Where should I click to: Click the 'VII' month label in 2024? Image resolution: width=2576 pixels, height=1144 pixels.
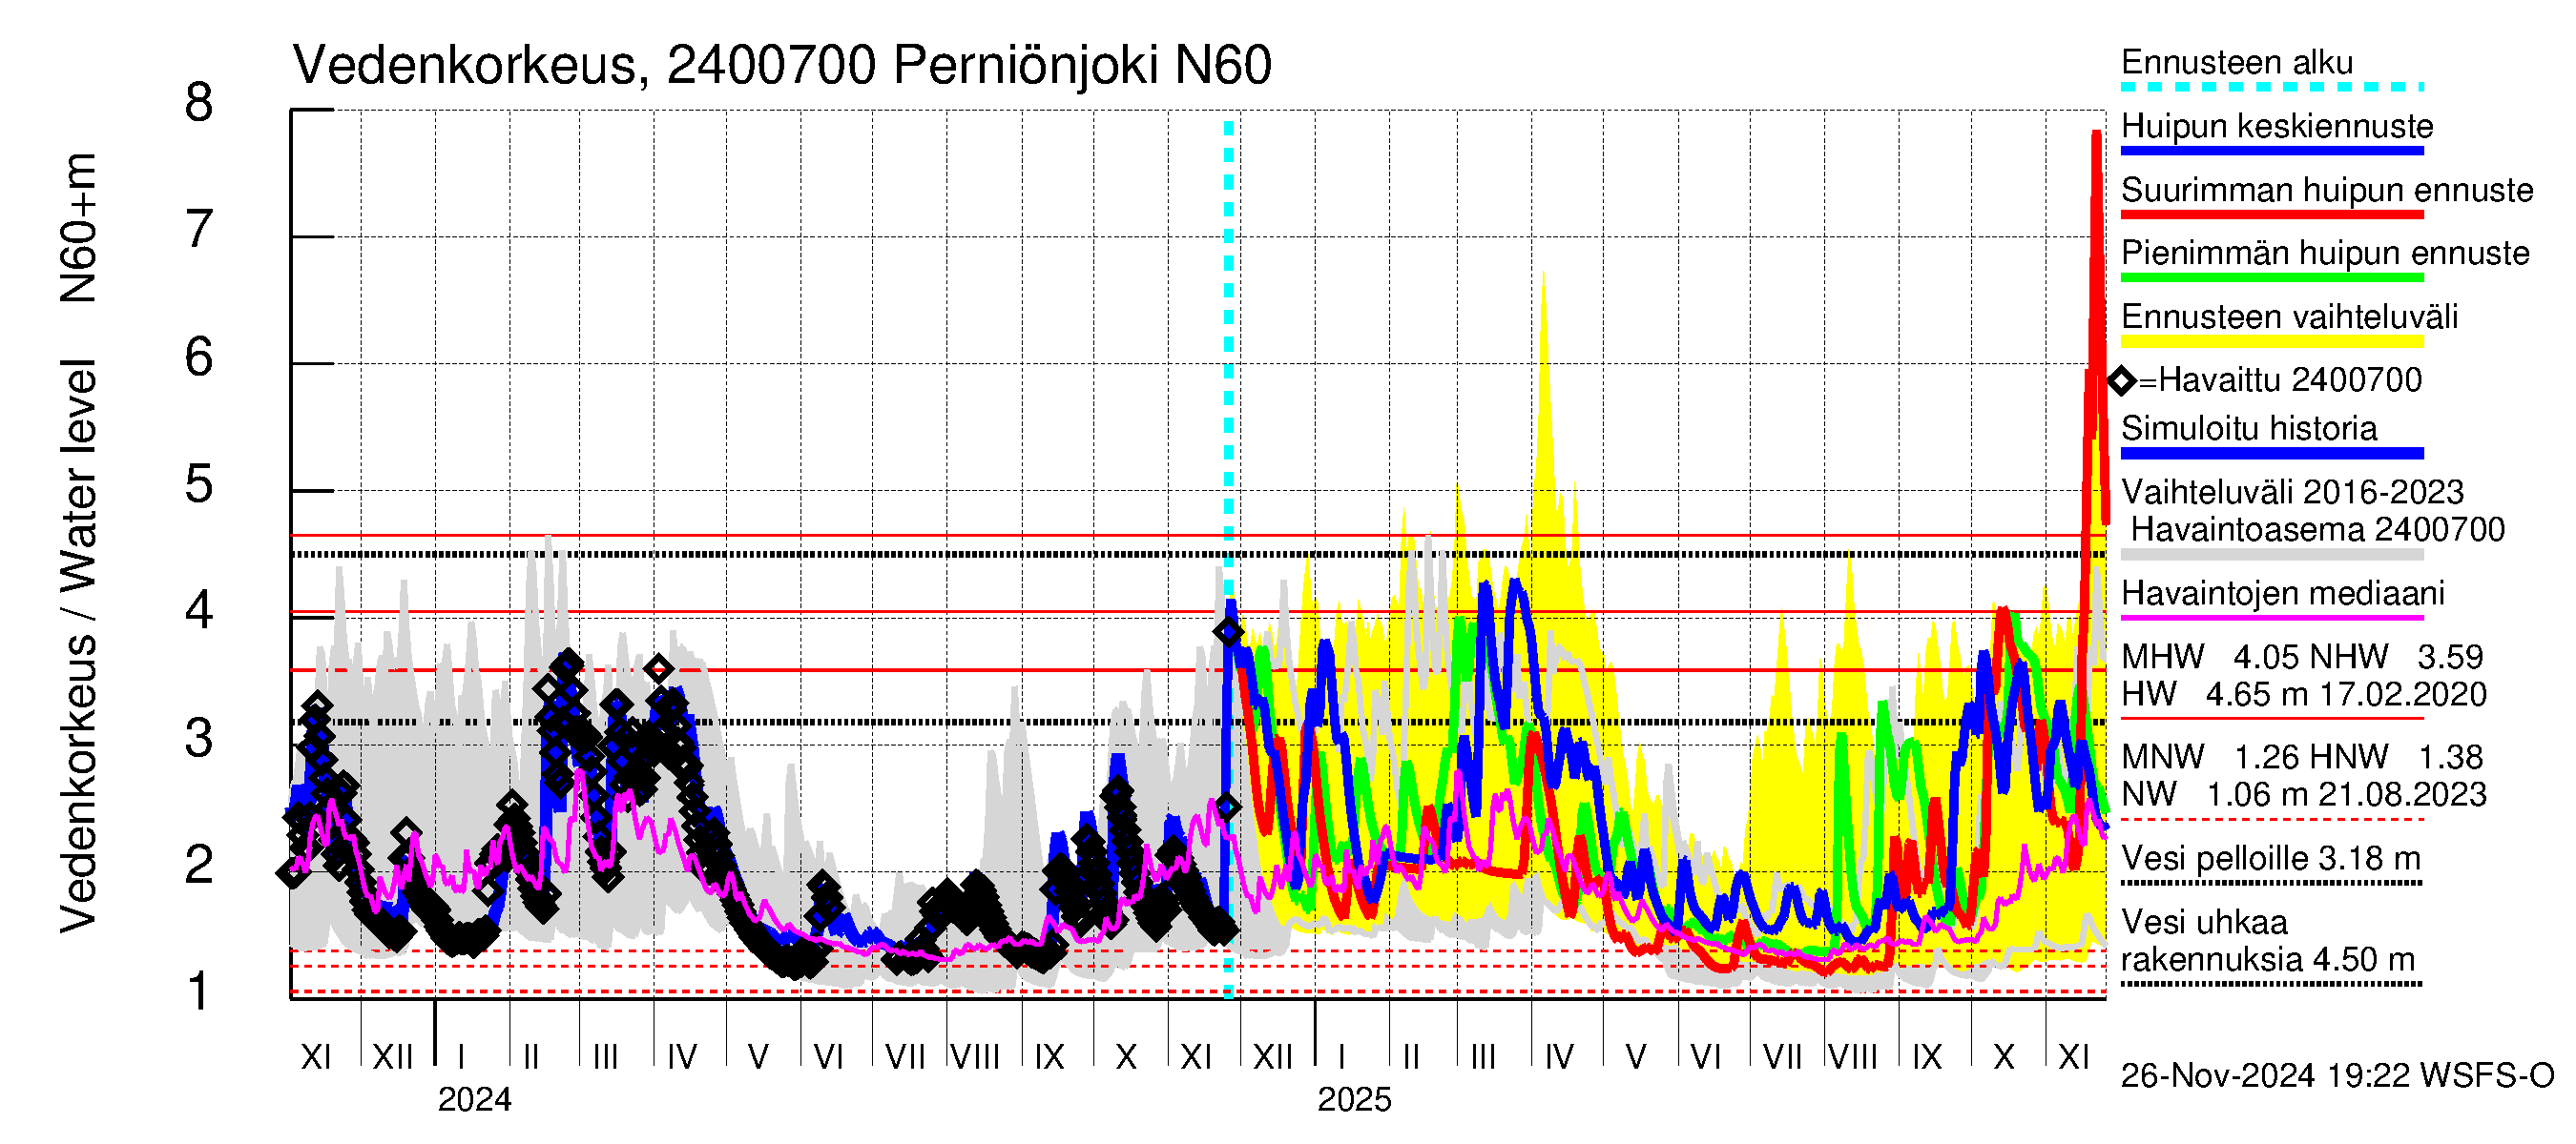(905, 1057)
